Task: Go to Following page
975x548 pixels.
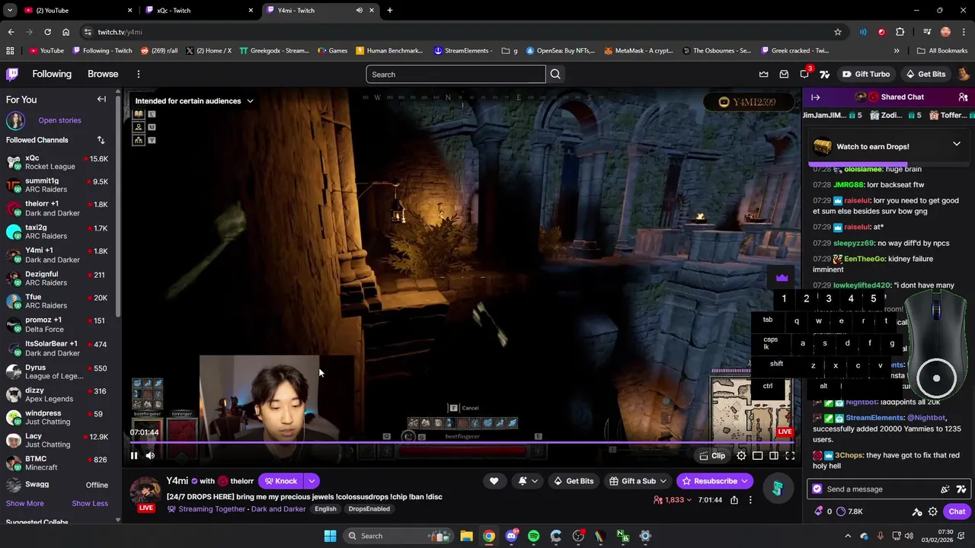Action: click(52, 74)
